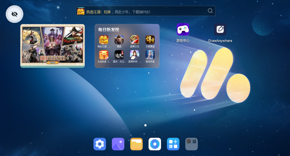The height and width of the screenshot is (156, 290).
Task: Open the 武林外传 game icon
Action: 134,55
